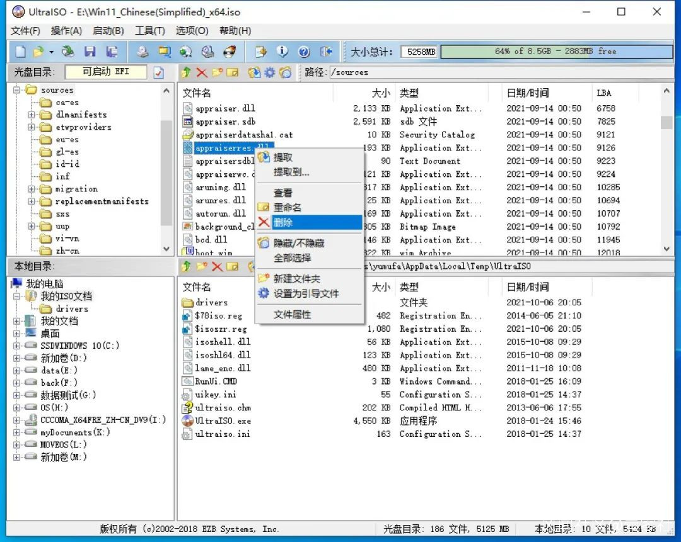The height and width of the screenshot is (542, 681).
Task: Click the folder view icon left of 路径 label
Action: pos(286,72)
